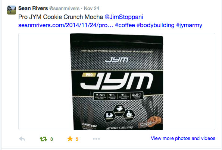This screenshot has width=222, height=150.
Task: Click the tweet text Pro JYM Cookie Crunch
Action: [x=51, y=17]
